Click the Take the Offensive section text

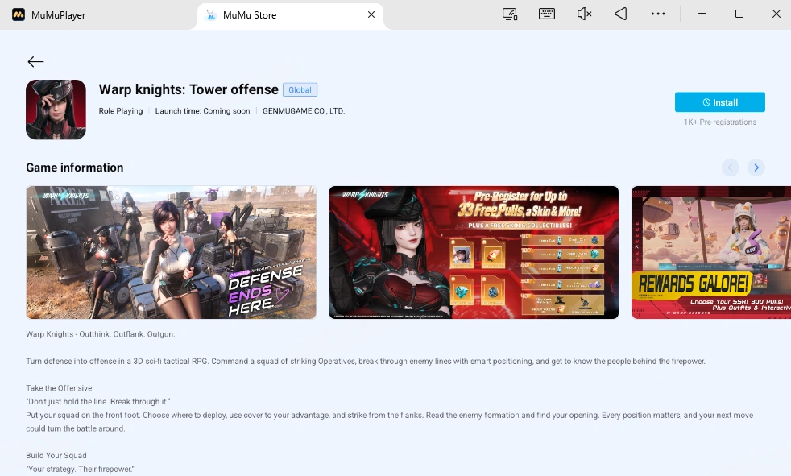[59, 388]
